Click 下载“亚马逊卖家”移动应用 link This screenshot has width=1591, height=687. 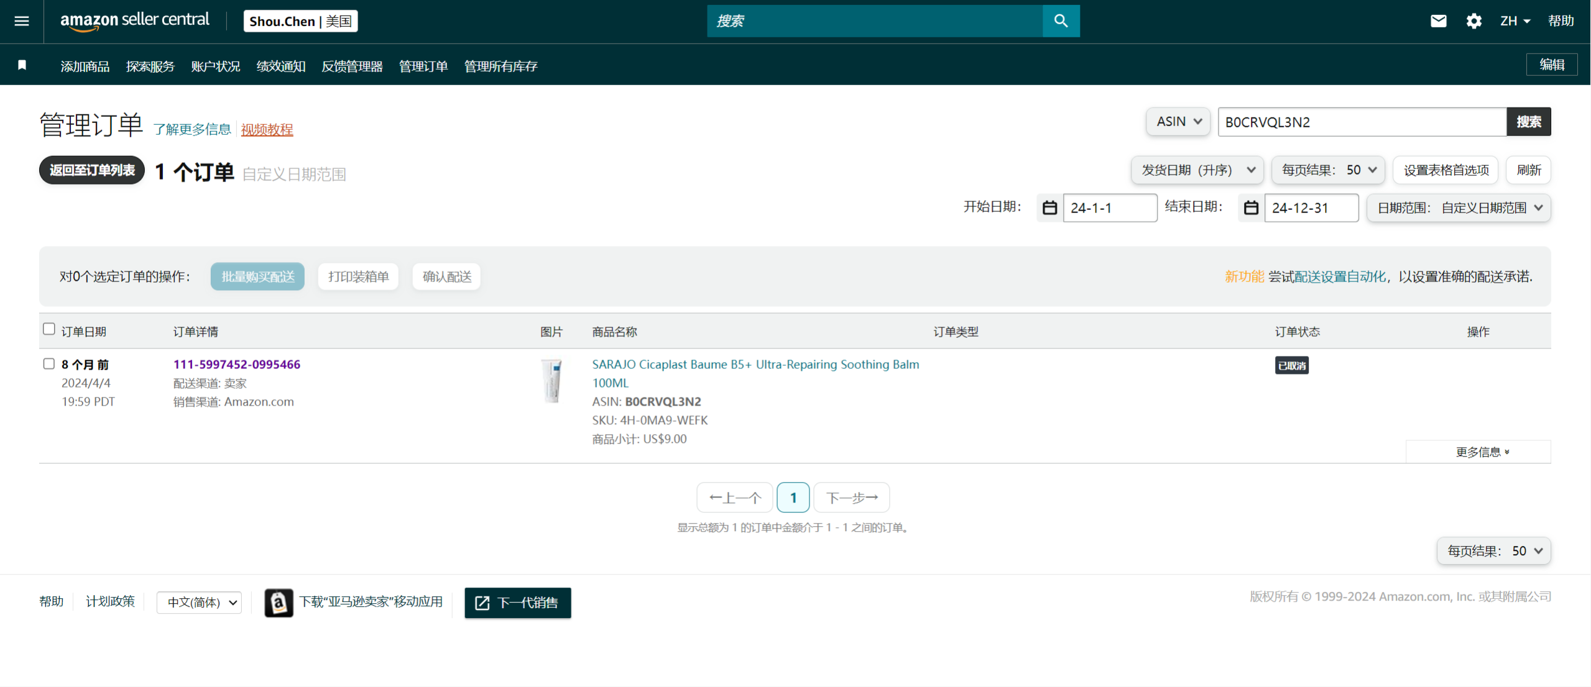pos(371,602)
